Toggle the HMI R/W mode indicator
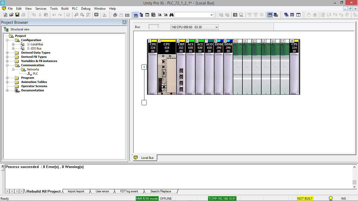358x201 pixels. [x=147, y=198]
